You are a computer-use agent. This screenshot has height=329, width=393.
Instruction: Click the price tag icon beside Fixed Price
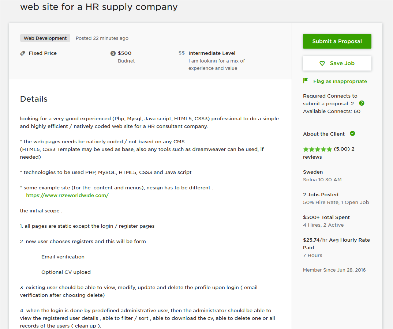[x=22, y=53]
